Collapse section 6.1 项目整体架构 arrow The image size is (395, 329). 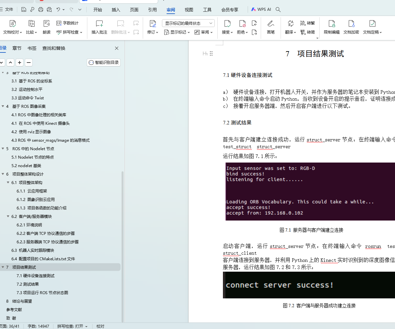click(8, 182)
